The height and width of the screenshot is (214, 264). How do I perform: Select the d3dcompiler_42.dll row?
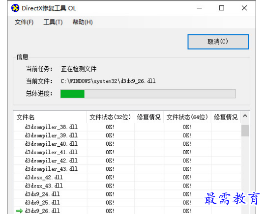point(127,160)
